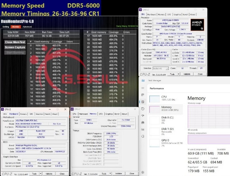The height and width of the screenshot is (176, 230).
Task: Select CPU graph thumbnail in Task Manager
Action: coord(155,99)
